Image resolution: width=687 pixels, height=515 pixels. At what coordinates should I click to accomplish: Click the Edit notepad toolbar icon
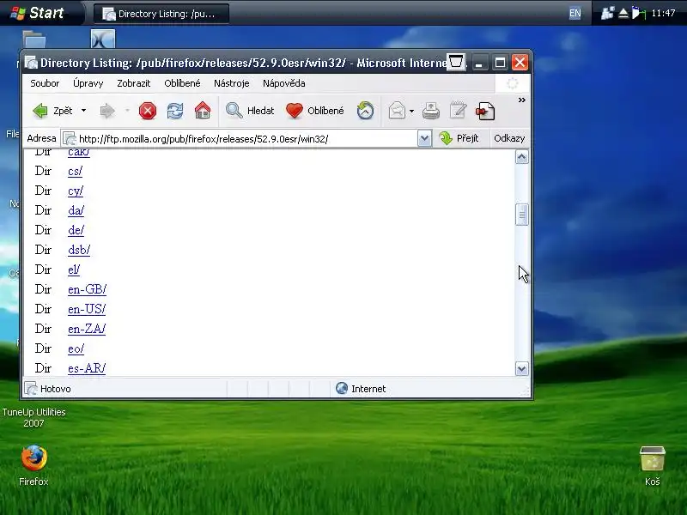(x=459, y=111)
